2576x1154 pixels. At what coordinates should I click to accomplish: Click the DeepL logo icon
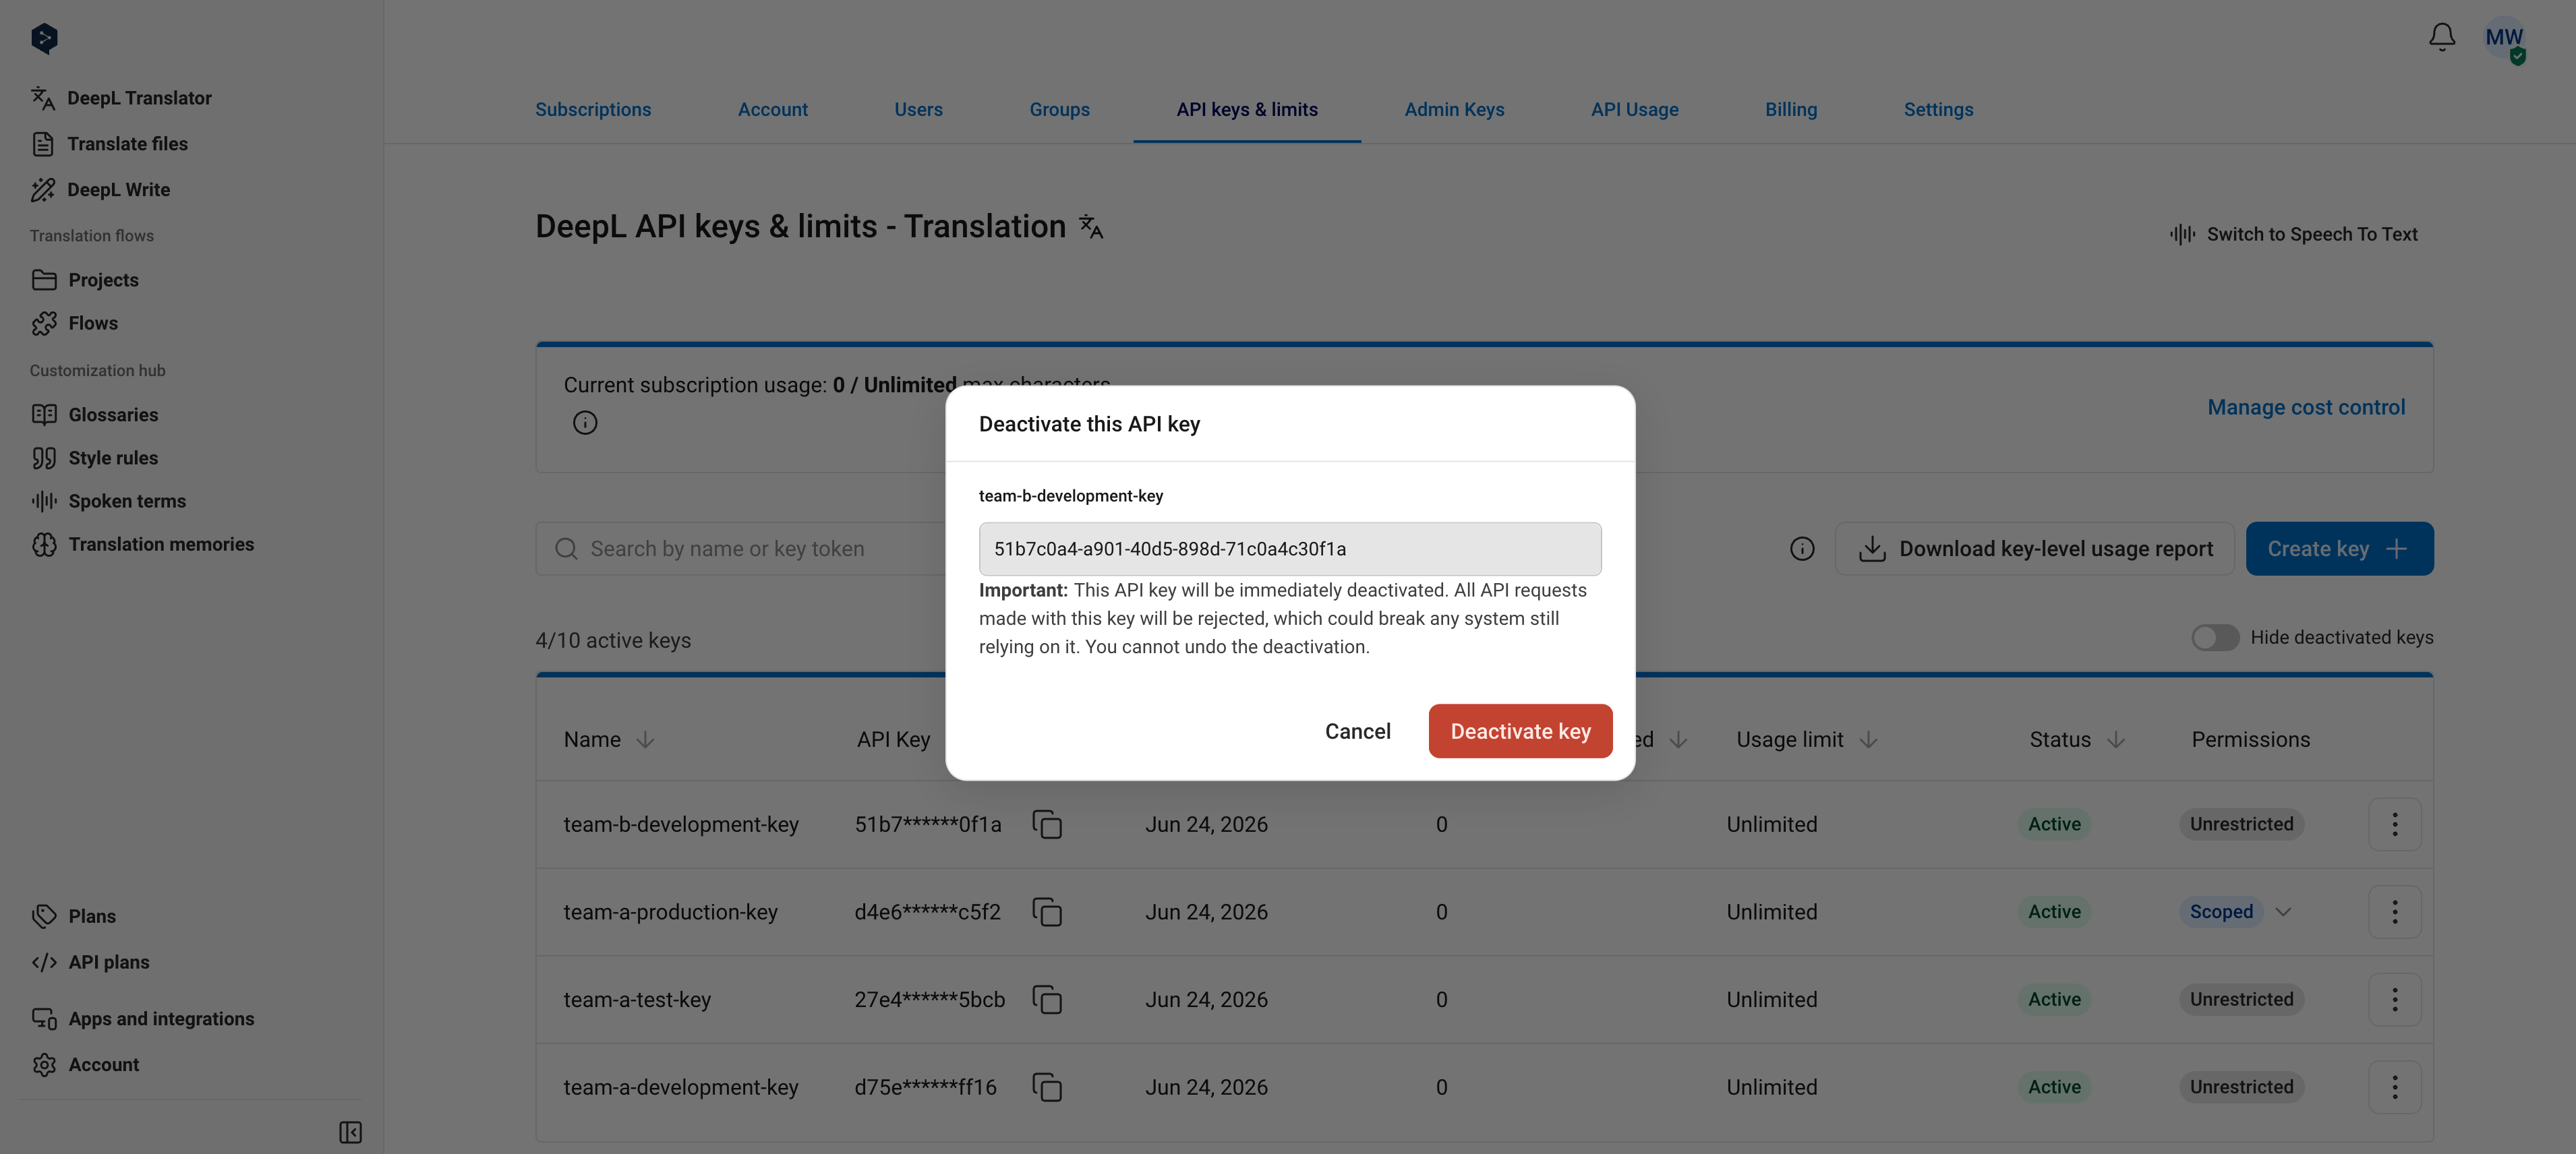[x=44, y=38]
